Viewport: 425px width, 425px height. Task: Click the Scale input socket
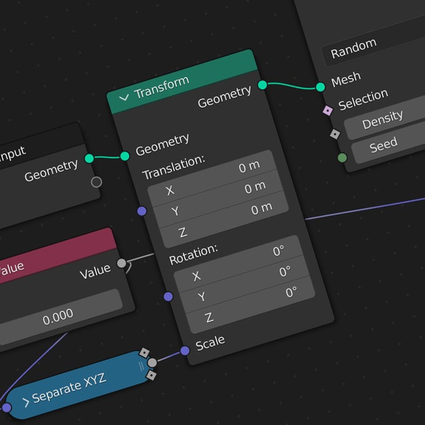pyautogui.click(x=185, y=351)
